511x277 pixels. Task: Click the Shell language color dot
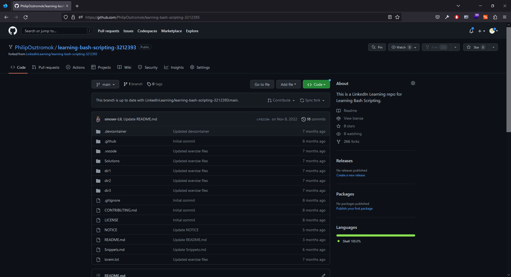(x=339, y=241)
